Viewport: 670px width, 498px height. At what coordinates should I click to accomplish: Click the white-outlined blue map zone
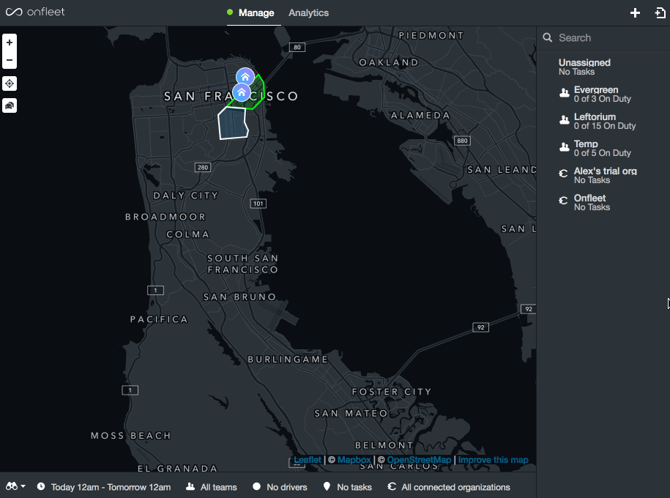point(232,124)
